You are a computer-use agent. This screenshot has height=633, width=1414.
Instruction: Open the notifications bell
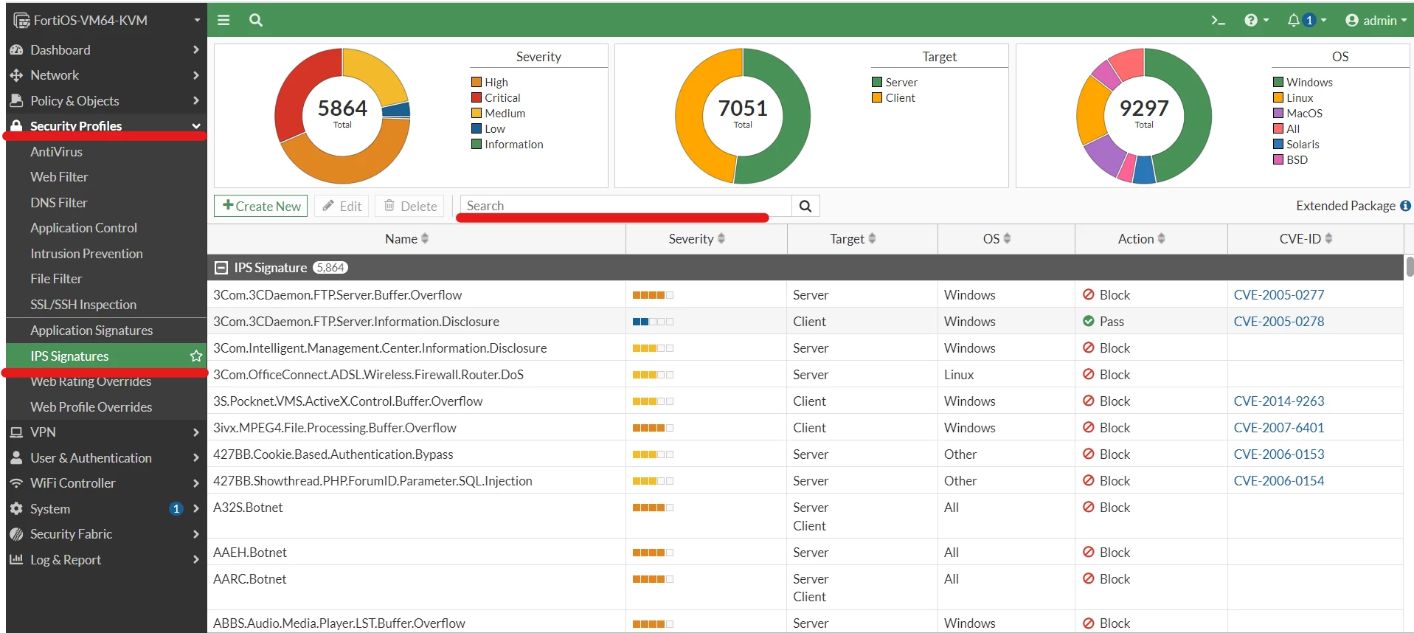pyautogui.click(x=1306, y=21)
